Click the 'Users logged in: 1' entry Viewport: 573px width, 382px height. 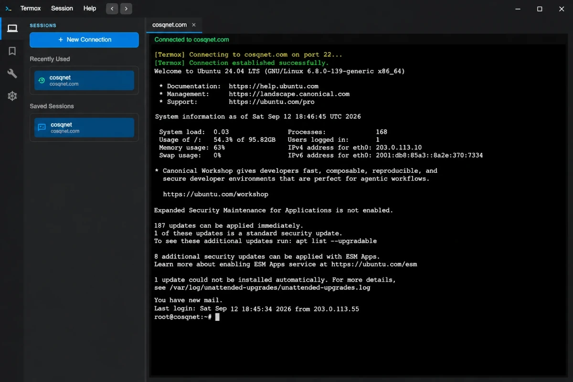click(334, 139)
